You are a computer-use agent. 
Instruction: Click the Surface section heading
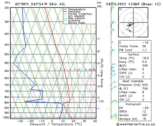click(x=133, y=54)
